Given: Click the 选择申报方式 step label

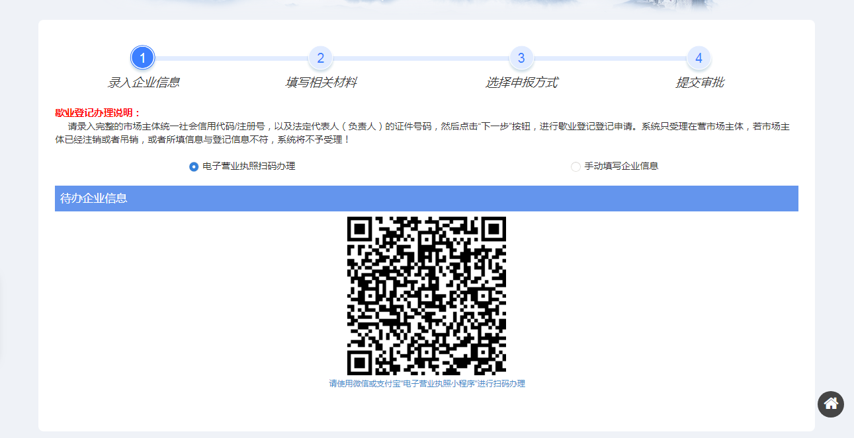Looking at the screenshot, I should tap(521, 83).
